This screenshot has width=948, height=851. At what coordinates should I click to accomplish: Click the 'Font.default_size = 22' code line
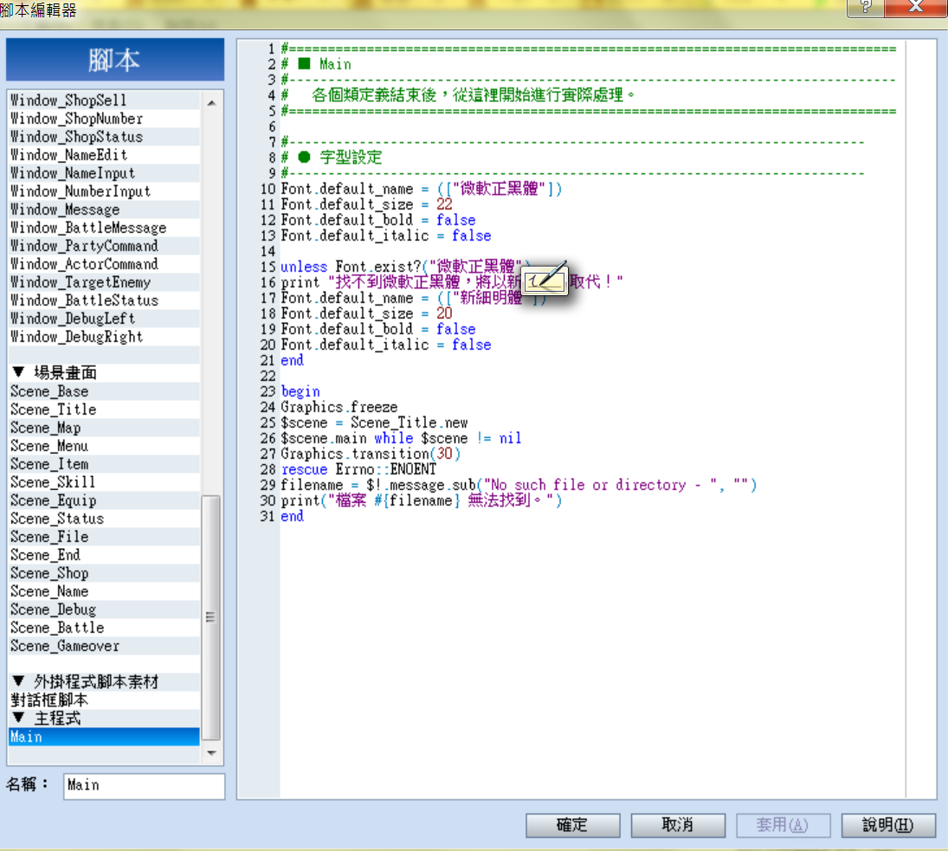pyautogui.click(x=366, y=205)
